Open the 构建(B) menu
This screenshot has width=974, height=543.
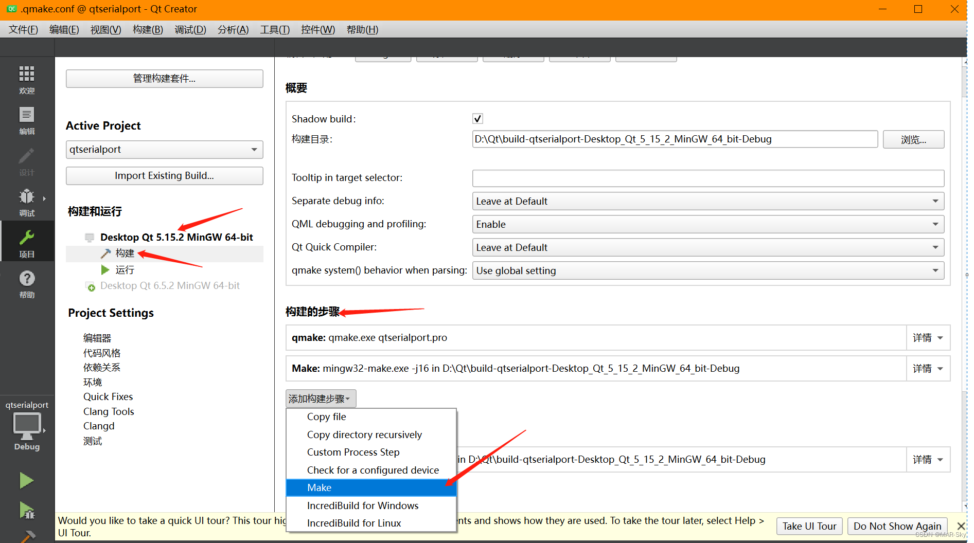[148, 30]
